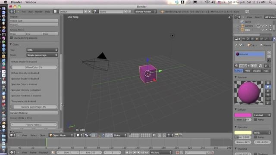Image resolution: width=276 pixels, height=155 pixels.
Task: Play the animation forward
Action: pos(138,152)
